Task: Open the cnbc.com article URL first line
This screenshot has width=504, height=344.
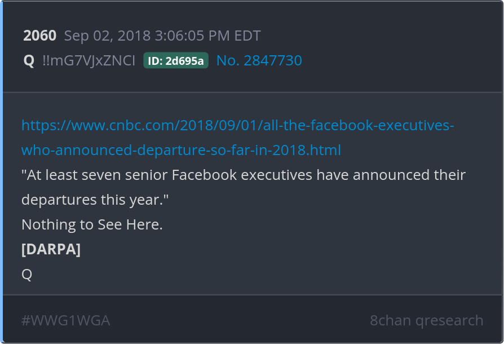Action: 237,125
